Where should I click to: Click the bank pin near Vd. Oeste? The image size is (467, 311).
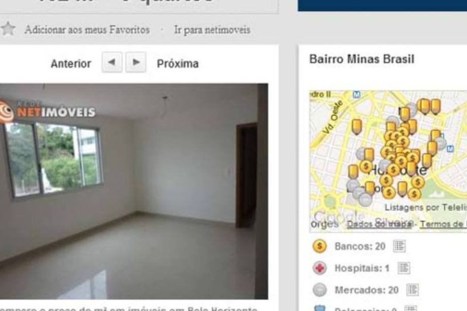pyautogui.click(x=356, y=127)
